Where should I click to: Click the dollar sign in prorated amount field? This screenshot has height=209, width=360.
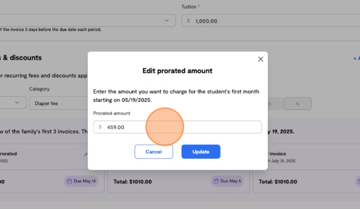point(100,127)
